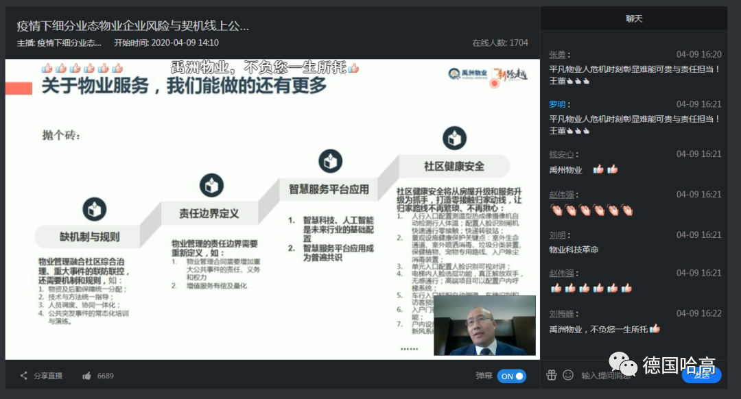741x399 pixels.
Task: Click 赵伟强's name above the clapping emojis
Action: (561, 195)
